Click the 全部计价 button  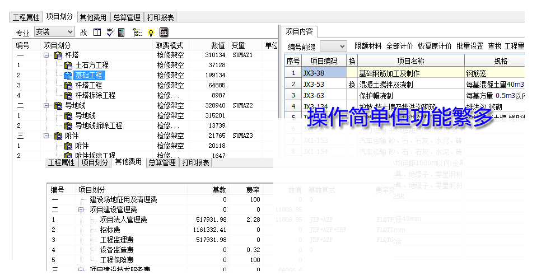pyautogui.click(x=400, y=46)
